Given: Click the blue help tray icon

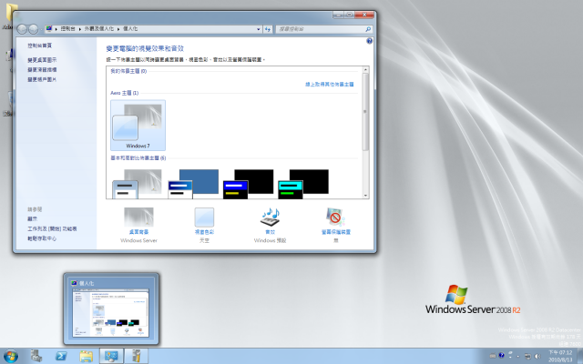Looking at the screenshot, I should click(x=502, y=356).
